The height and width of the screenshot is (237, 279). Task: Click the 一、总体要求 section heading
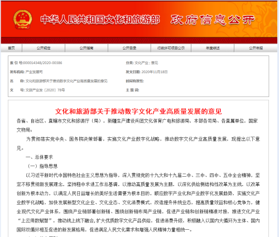39,157
